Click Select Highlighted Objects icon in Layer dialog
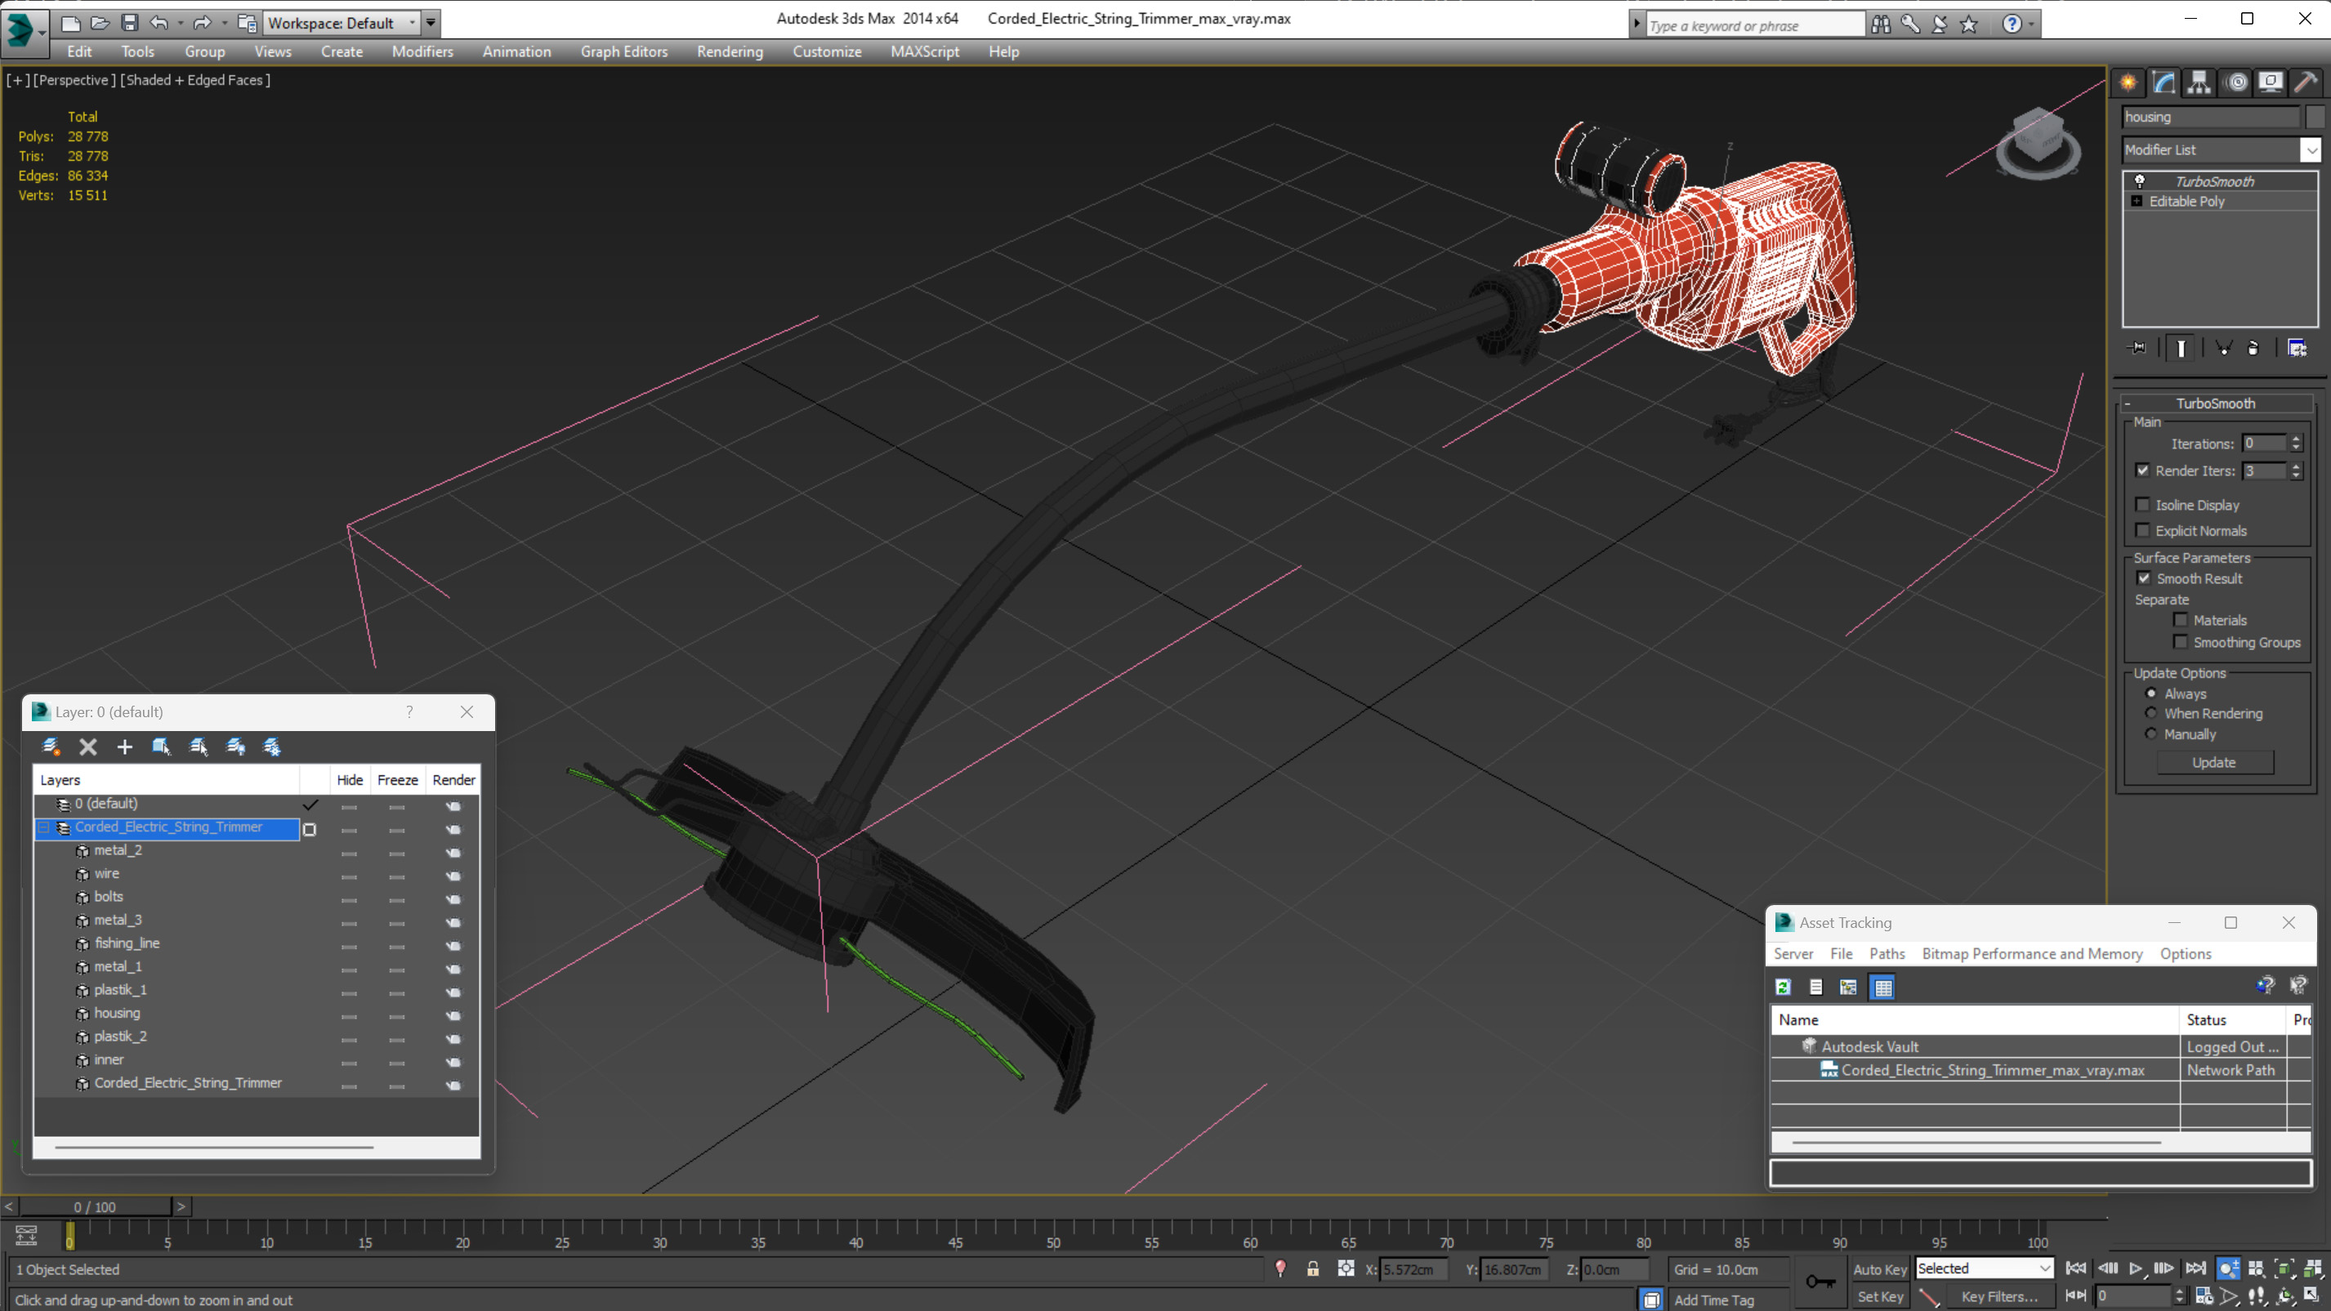The height and width of the screenshot is (1311, 2331). click(x=162, y=747)
